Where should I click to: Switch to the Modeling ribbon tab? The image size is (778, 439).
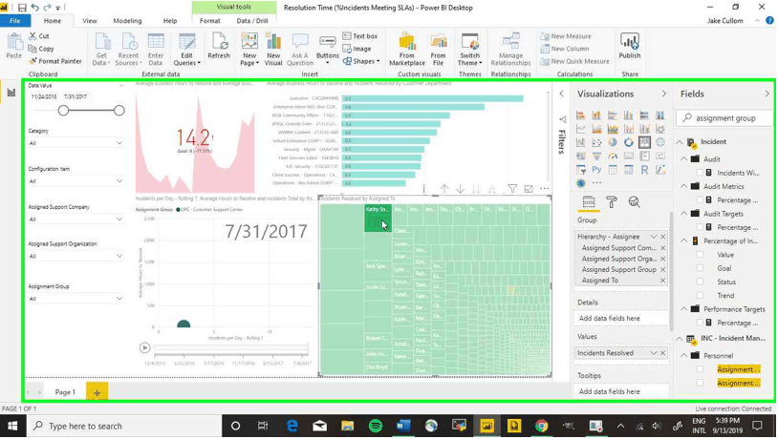pos(127,21)
